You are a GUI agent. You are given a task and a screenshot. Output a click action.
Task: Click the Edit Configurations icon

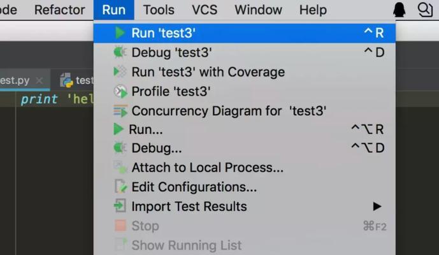[x=120, y=187]
